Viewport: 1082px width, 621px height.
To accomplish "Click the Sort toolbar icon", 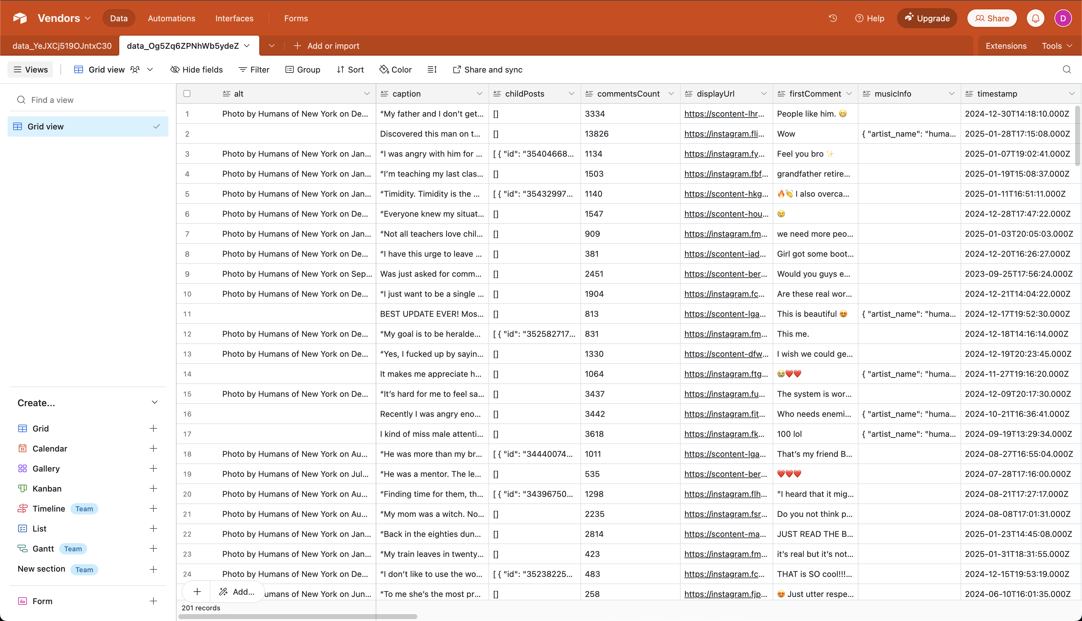I will pos(350,69).
